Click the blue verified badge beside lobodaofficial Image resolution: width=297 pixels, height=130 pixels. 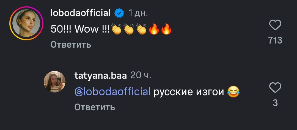[x=119, y=13]
